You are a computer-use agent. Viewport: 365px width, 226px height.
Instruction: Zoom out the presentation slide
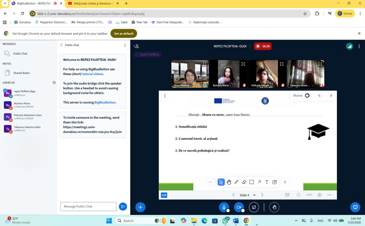(298, 195)
